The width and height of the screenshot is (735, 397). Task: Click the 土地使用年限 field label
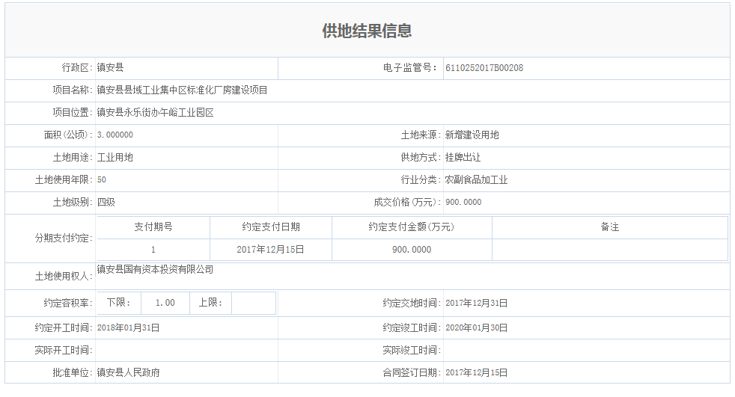pyautogui.click(x=64, y=179)
